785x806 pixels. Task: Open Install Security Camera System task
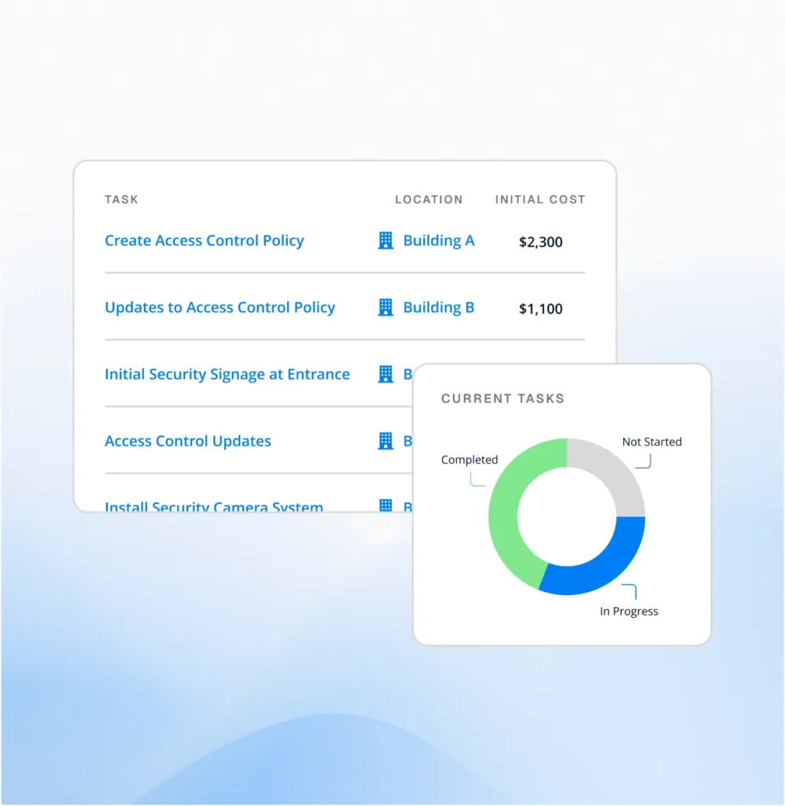pyautogui.click(x=214, y=506)
